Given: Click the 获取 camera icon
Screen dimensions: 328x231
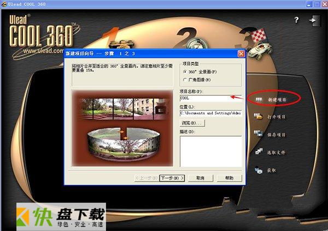Looking at the screenshot, I should click(x=259, y=169).
